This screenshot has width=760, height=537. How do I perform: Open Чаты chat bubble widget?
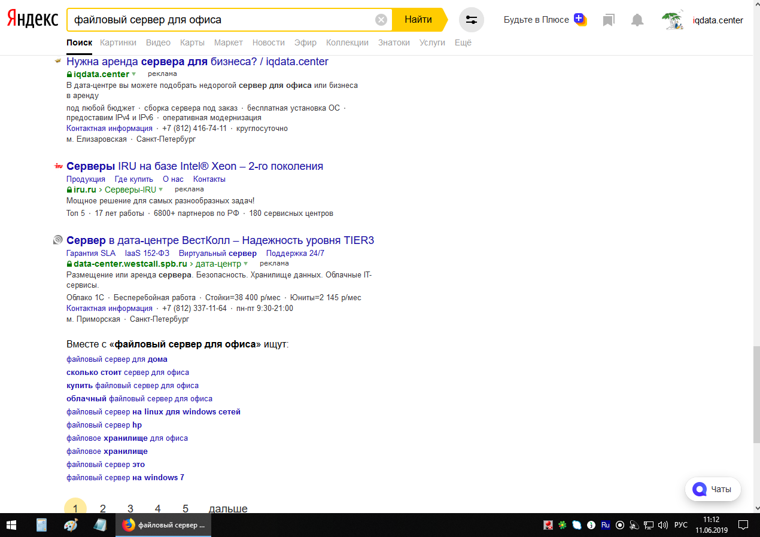click(x=713, y=489)
